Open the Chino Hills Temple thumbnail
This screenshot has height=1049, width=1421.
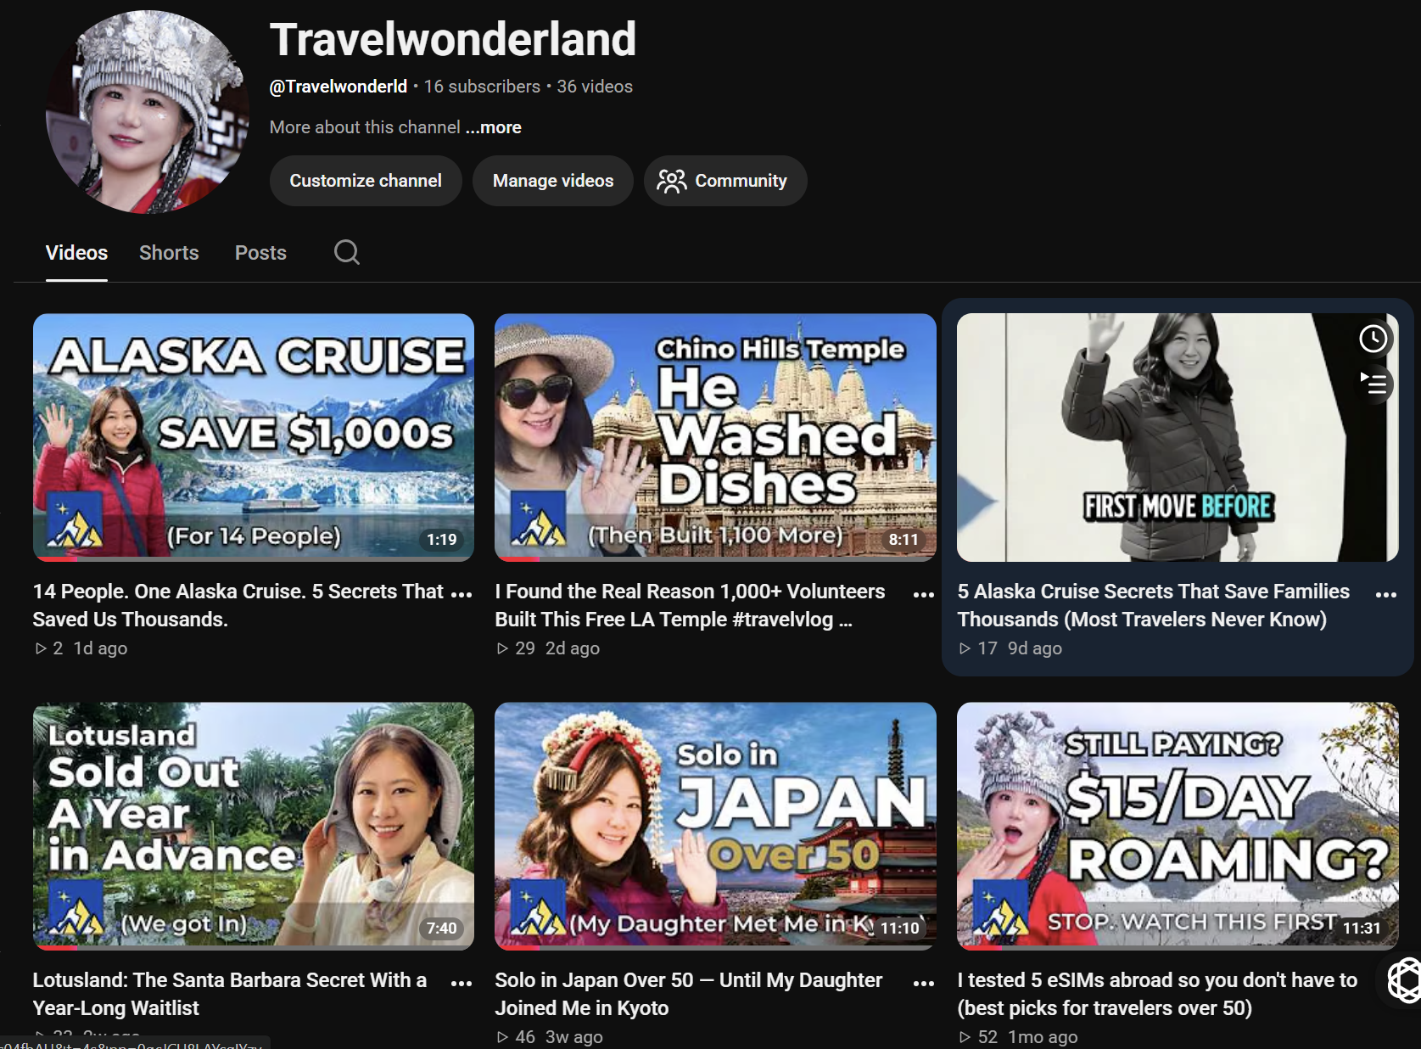coord(715,437)
